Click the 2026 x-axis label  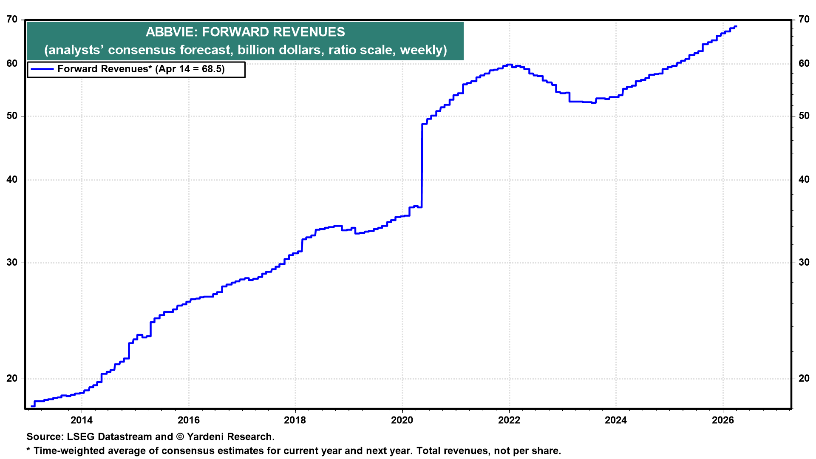pyautogui.click(x=723, y=420)
